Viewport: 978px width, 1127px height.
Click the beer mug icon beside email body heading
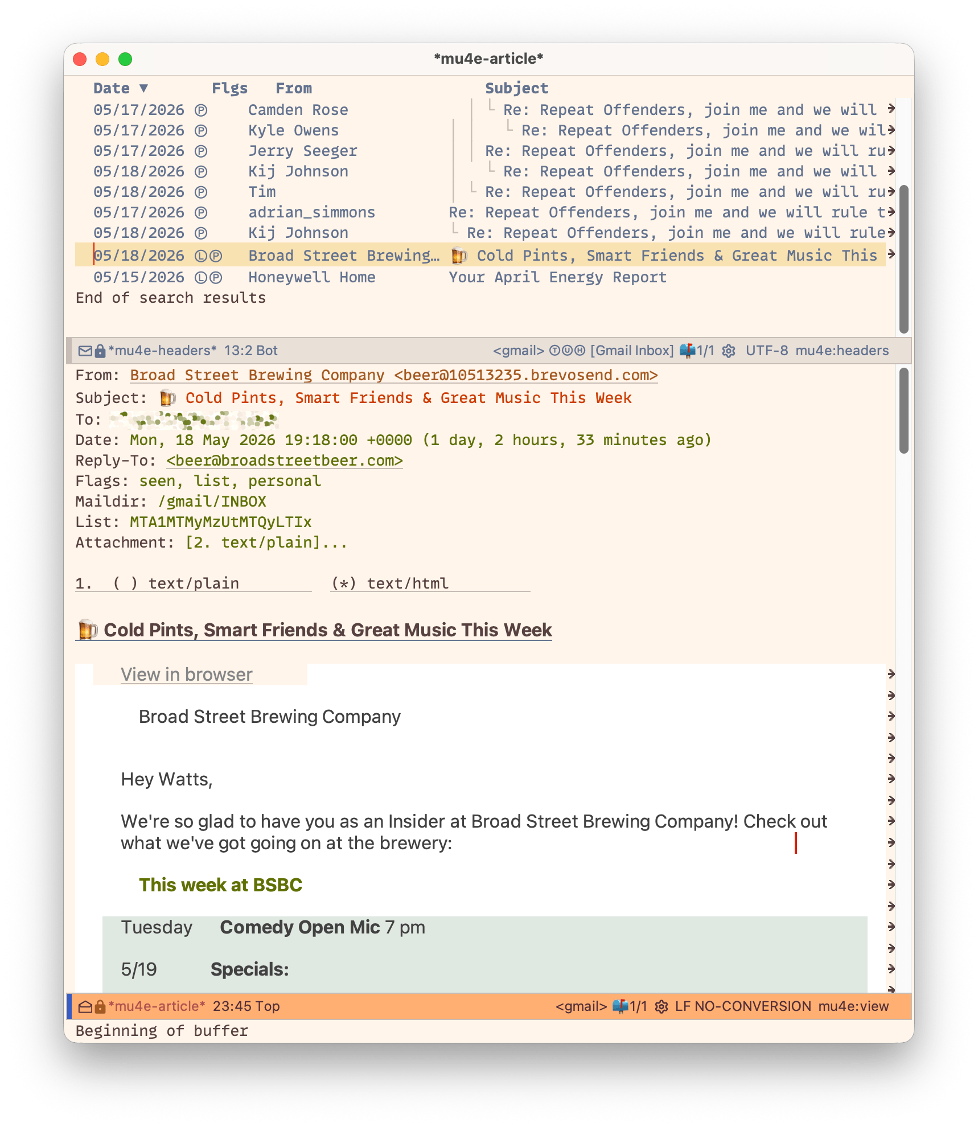(87, 630)
